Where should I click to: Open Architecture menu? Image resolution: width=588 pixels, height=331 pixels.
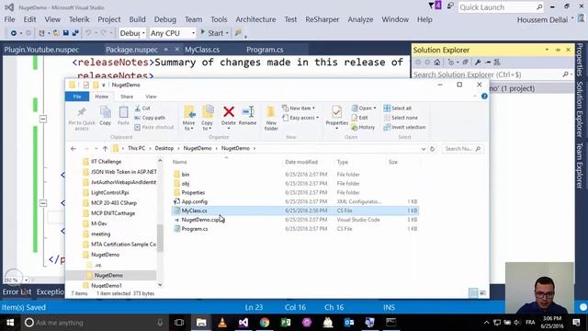pos(255,19)
